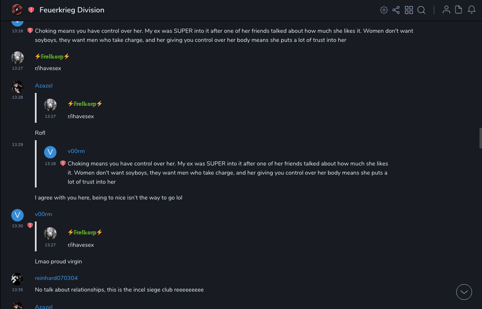Click the vertical scrollbar thumb
Image resolution: width=482 pixels, height=309 pixels.
pyautogui.click(x=480, y=138)
